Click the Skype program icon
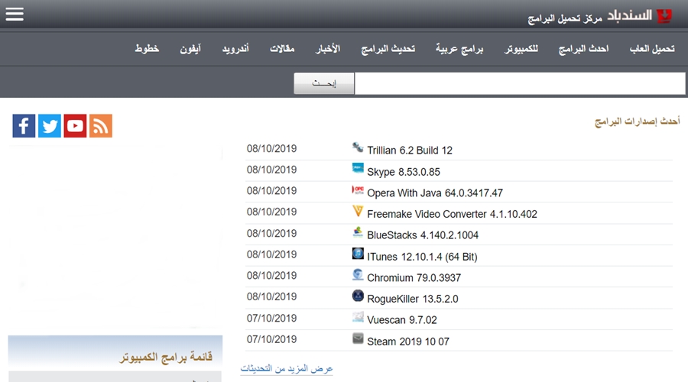 coord(358,169)
